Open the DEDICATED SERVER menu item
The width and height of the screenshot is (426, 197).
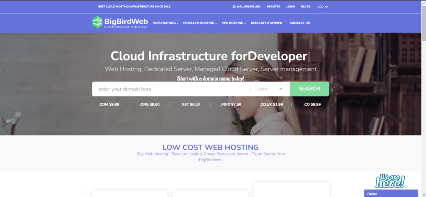[x=266, y=23]
